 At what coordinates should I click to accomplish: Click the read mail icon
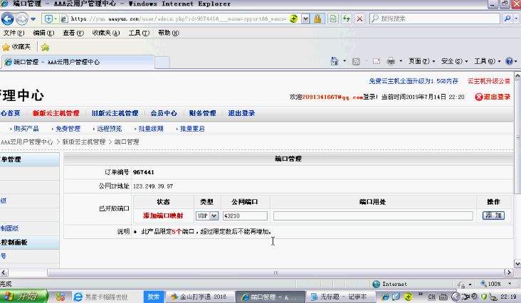pos(376,61)
